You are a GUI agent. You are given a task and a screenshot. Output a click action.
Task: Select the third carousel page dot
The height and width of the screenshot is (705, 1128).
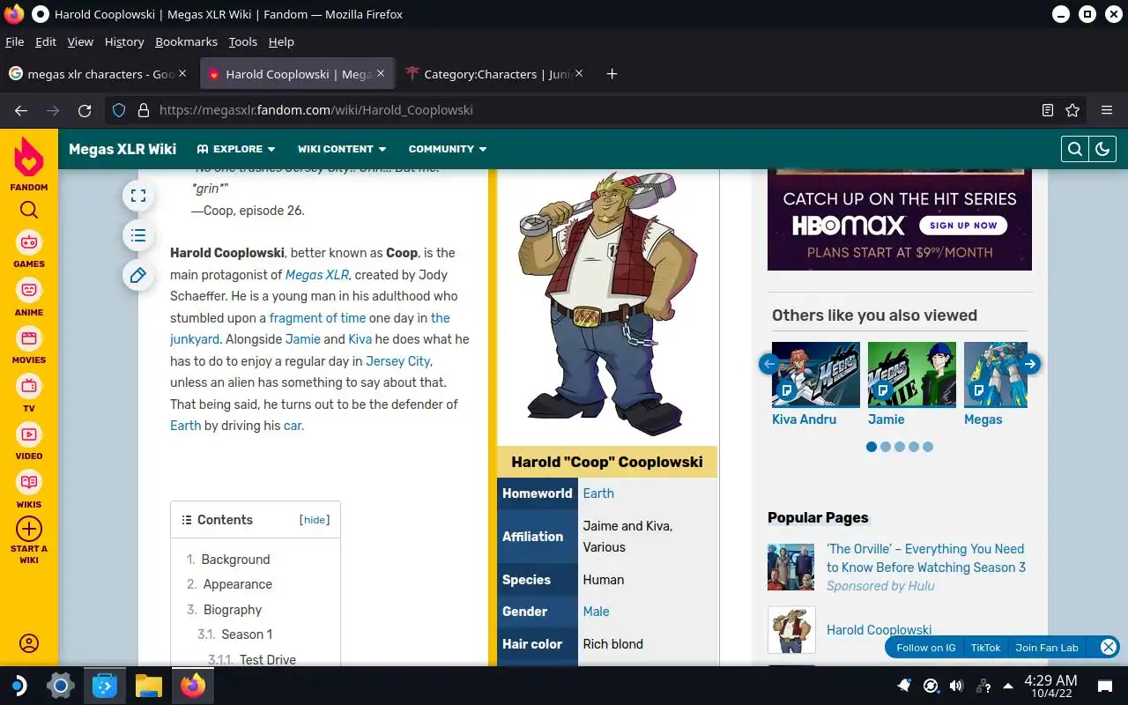tap(900, 447)
